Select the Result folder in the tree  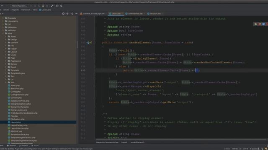point(12,67)
